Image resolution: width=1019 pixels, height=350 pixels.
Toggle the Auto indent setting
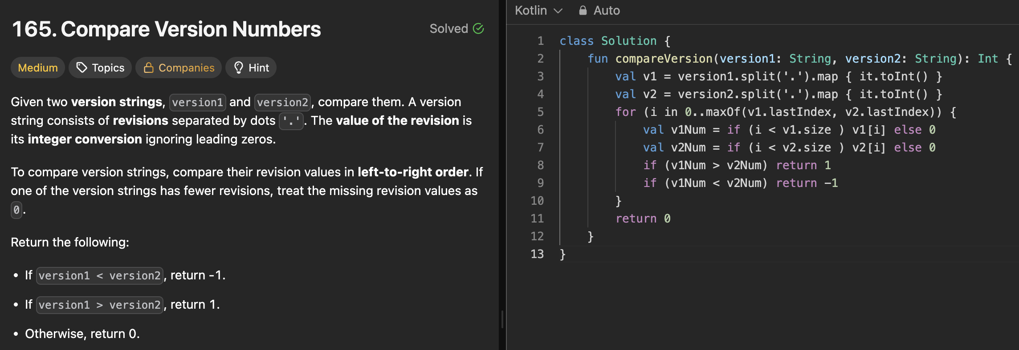pyautogui.click(x=606, y=11)
